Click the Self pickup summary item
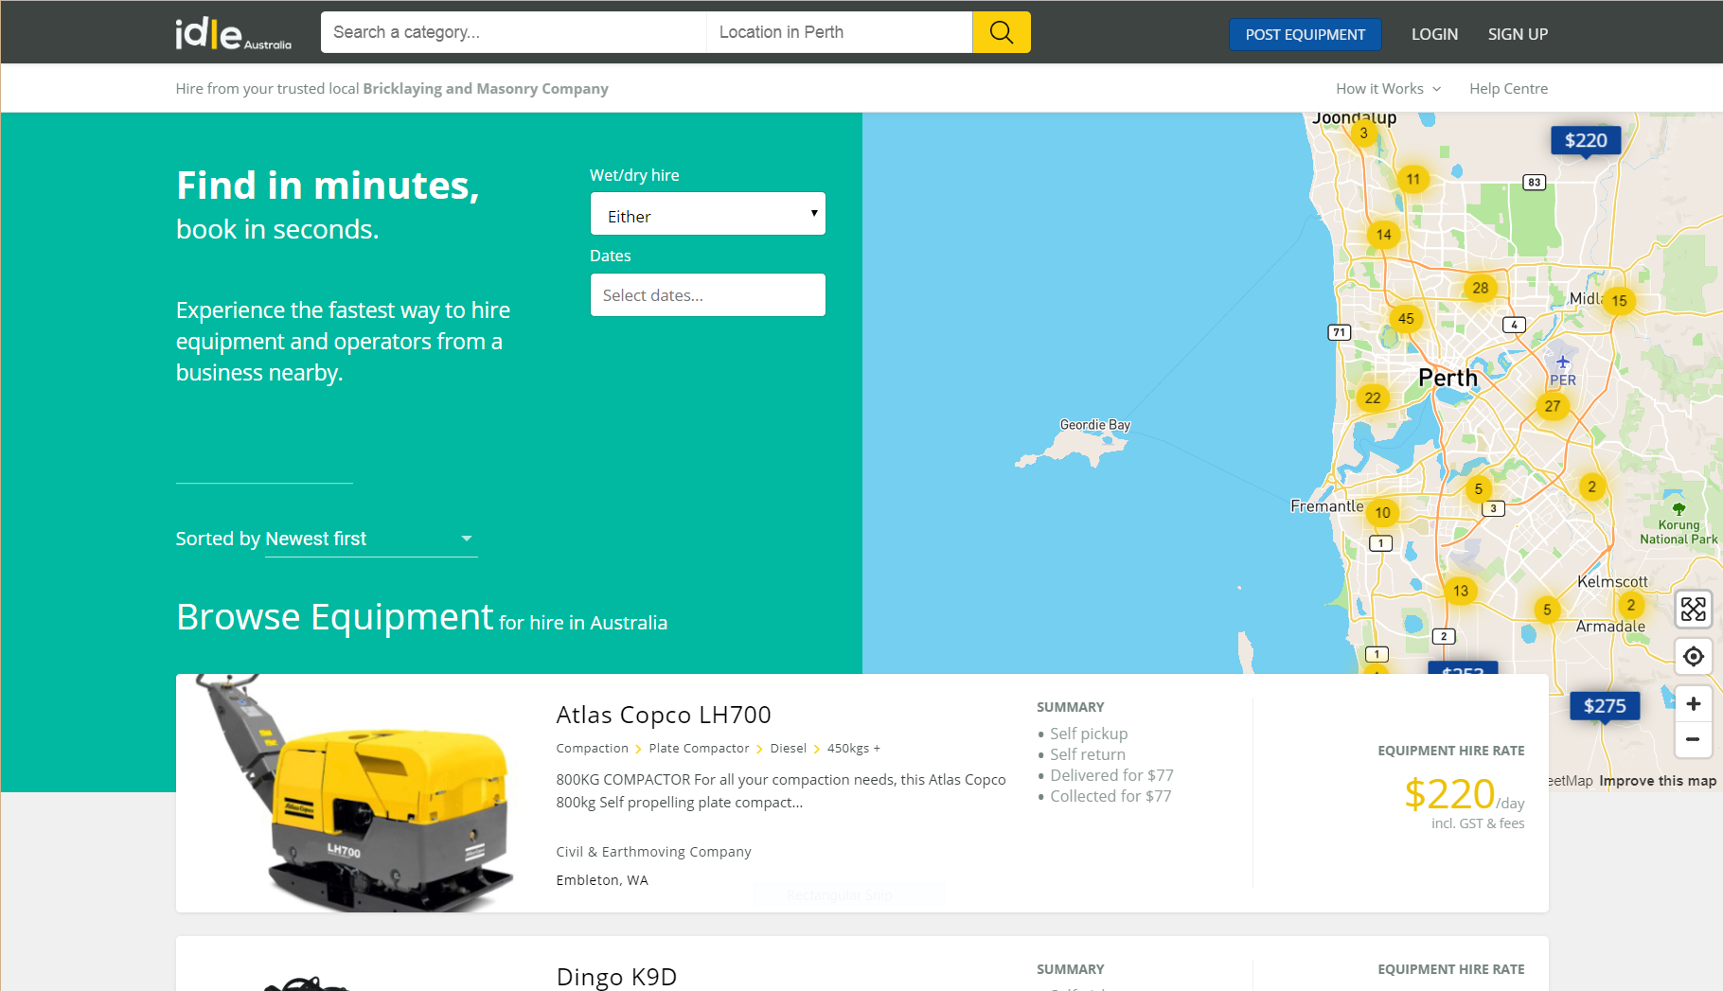This screenshot has width=1723, height=991. (x=1089, y=734)
